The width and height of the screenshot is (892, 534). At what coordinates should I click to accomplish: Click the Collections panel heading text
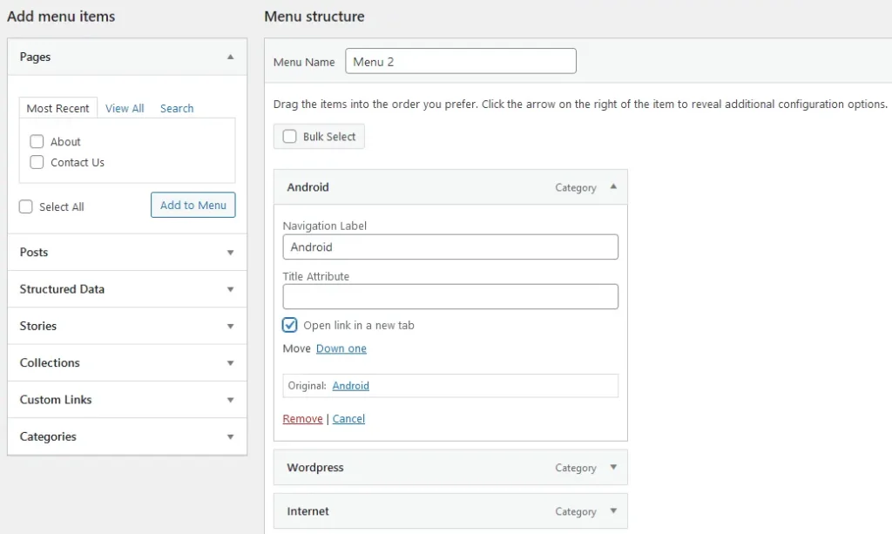tap(50, 363)
